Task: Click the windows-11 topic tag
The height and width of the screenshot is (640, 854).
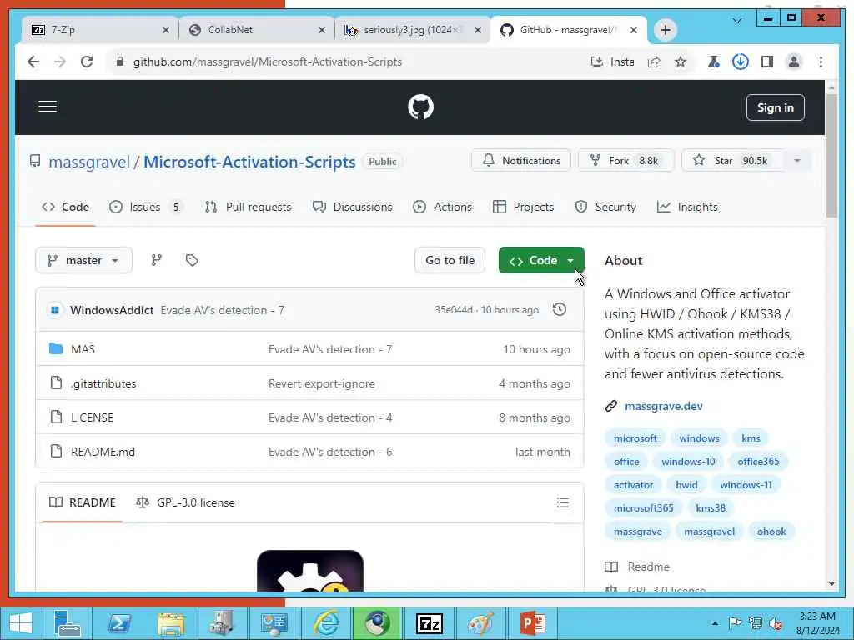Action: tap(746, 484)
